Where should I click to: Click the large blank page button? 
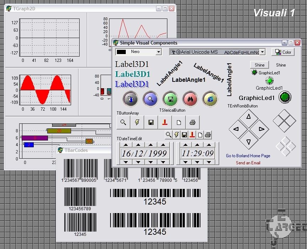tap(179, 122)
